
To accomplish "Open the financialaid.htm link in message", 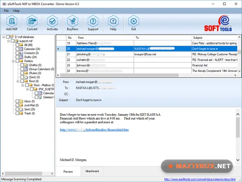I will [94, 130].
